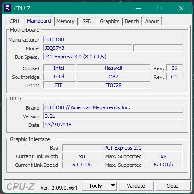Click the Graphic Interface Bus field
Viewport: 194px width, 194px height.
tap(123, 148)
